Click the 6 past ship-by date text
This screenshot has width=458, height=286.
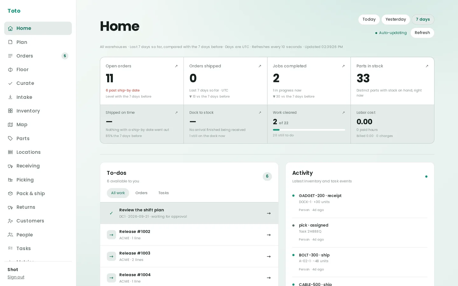pos(122,90)
